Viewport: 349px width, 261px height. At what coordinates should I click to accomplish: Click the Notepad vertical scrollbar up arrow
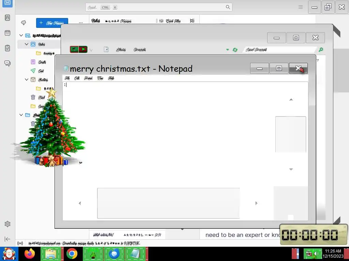[291, 100]
